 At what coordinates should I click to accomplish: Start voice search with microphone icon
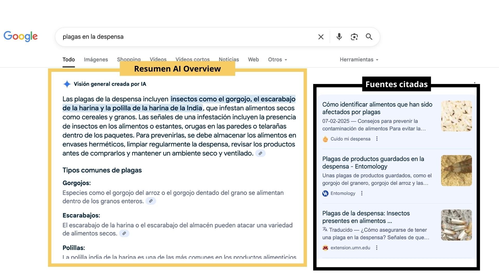click(339, 37)
